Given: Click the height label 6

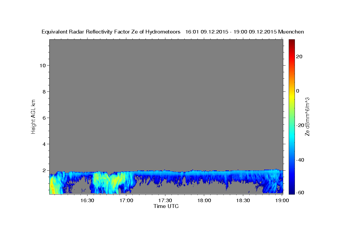Looking at the screenshot, I should point(45,118).
